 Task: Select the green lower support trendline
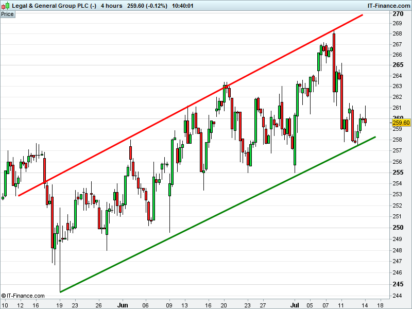[218, 214]
